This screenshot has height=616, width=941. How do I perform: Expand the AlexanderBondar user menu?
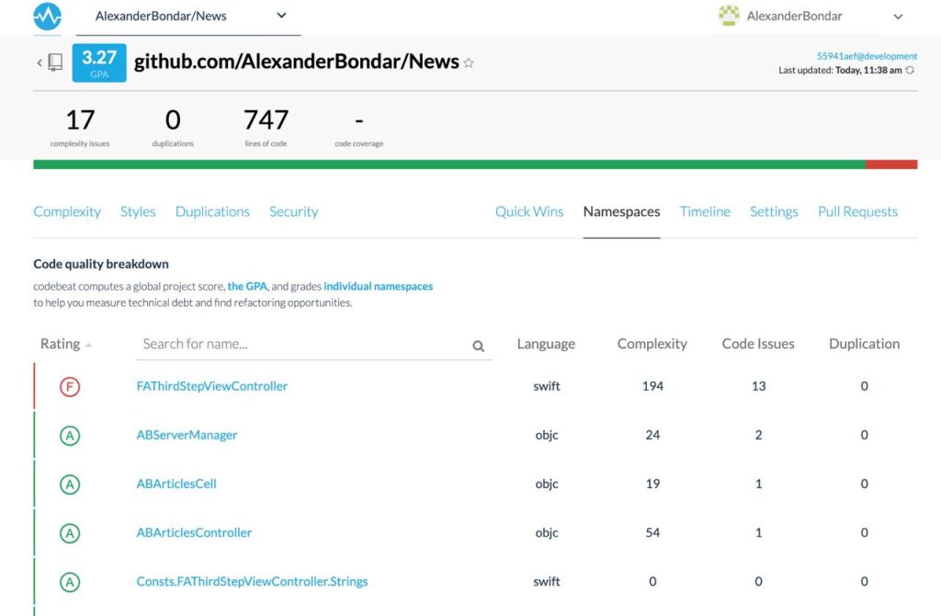click(x=898, y=17)
